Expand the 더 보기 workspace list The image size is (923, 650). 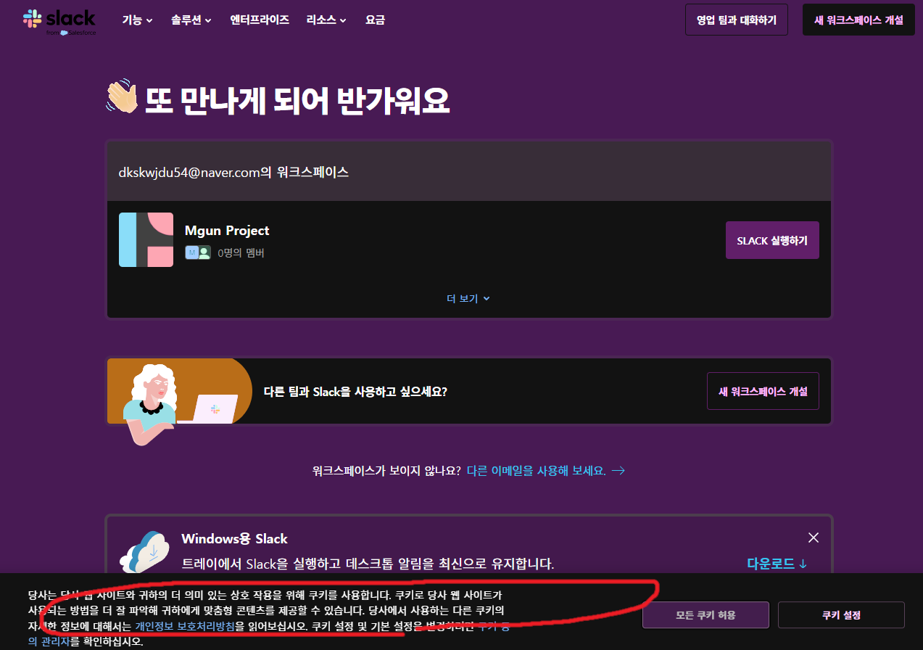(468, 298)
